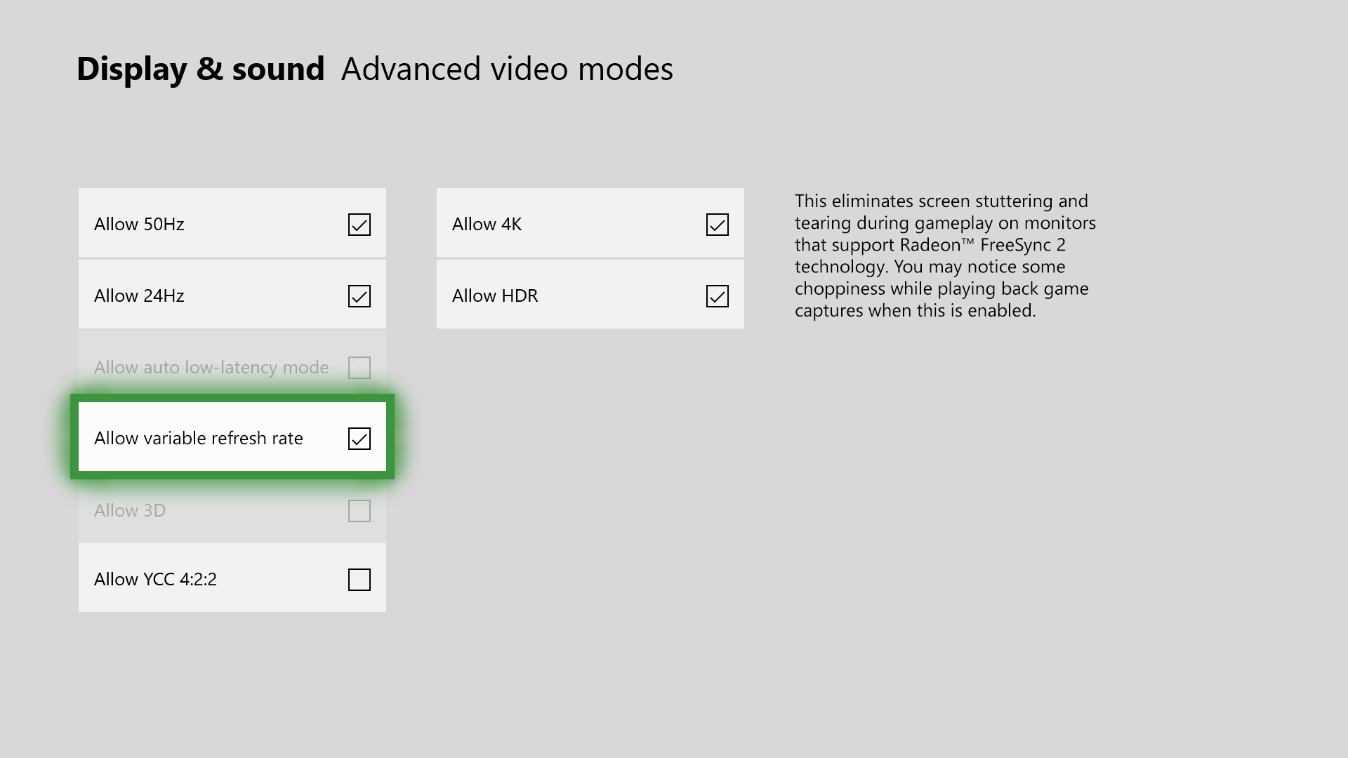Disable the Allow 4K checkbox

pos(717,225)
